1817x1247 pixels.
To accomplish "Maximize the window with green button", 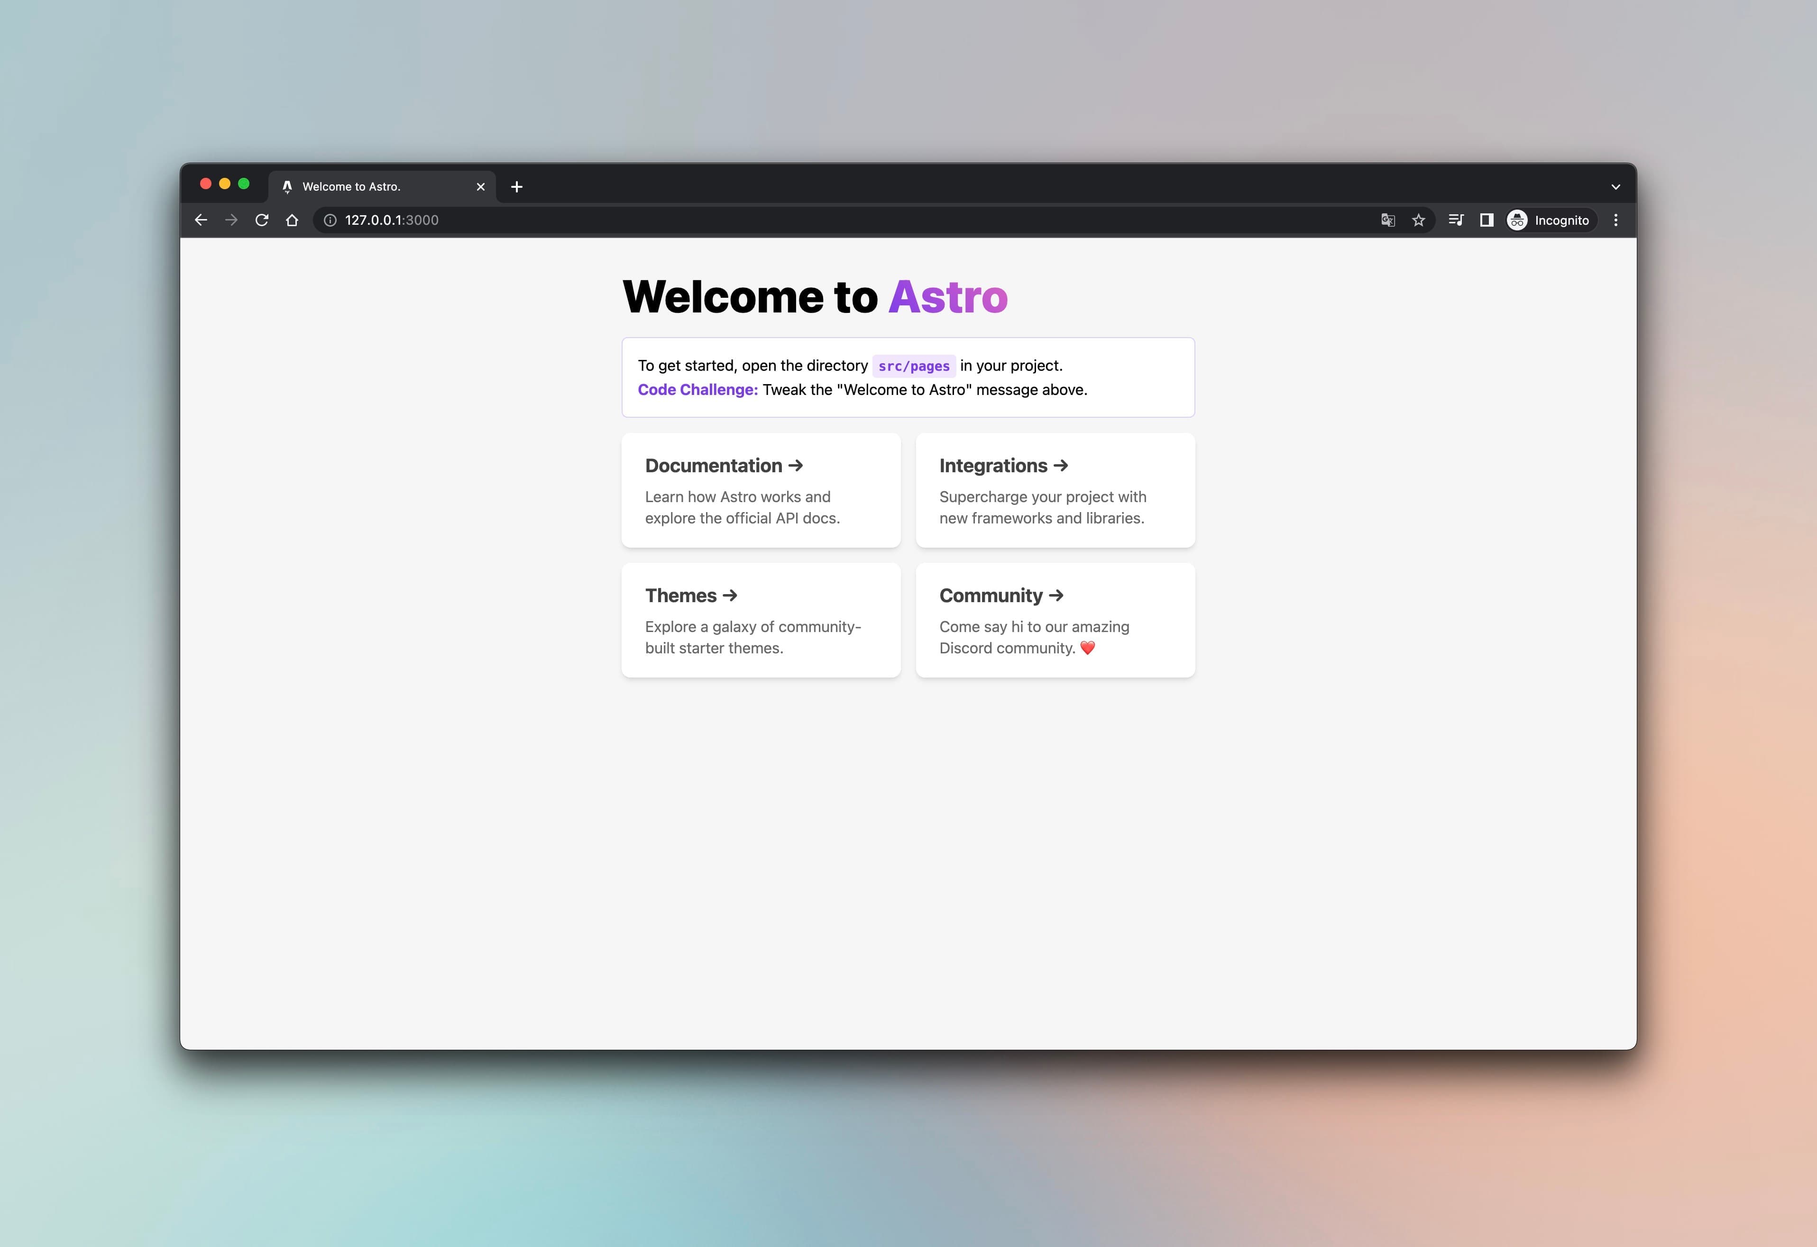I will pyautogui.click(x=244, y=183).
